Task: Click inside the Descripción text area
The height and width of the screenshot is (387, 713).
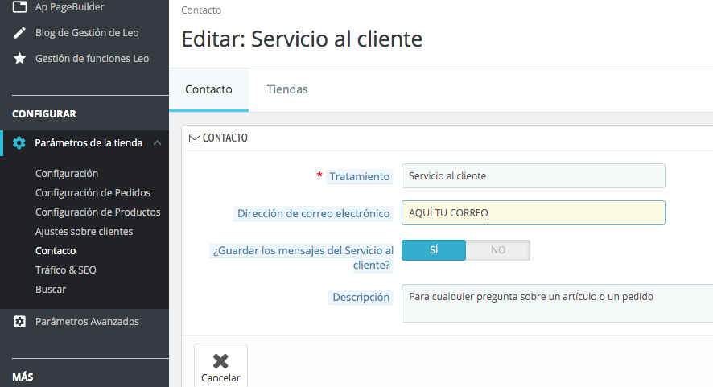Action: [557, 303]
